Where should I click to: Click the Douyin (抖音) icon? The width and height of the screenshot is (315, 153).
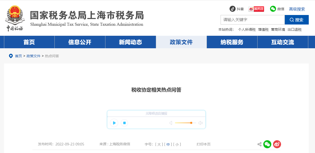tap(233, 9)
